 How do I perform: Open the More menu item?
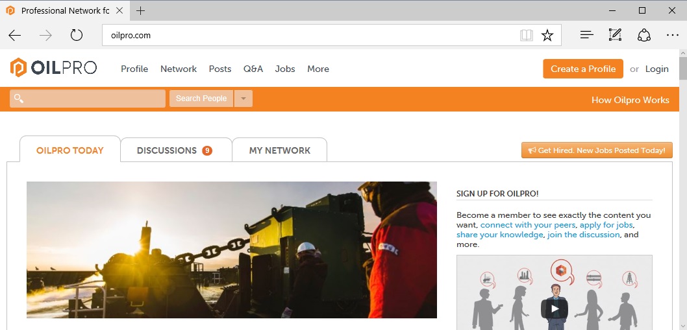(318, 69)
